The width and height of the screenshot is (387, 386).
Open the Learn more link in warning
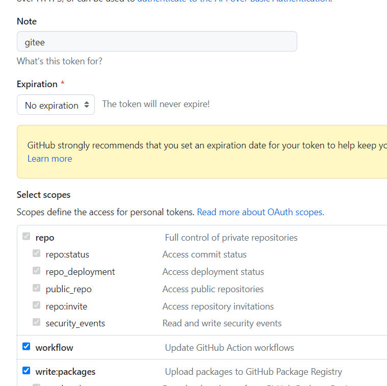click(x=49, y=159)
